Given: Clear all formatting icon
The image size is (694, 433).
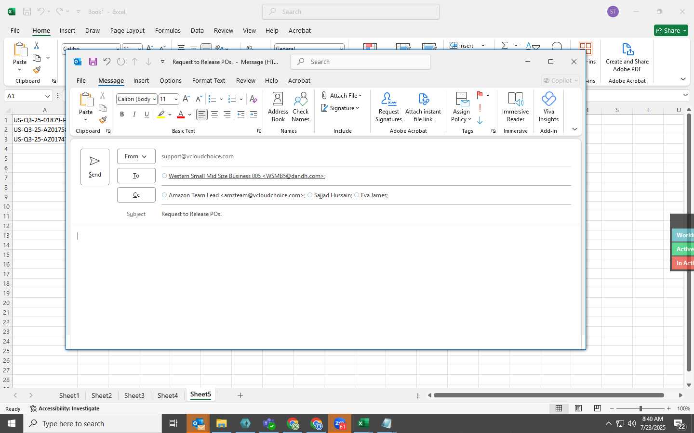Looking at the screenshot, I should 254,99.
